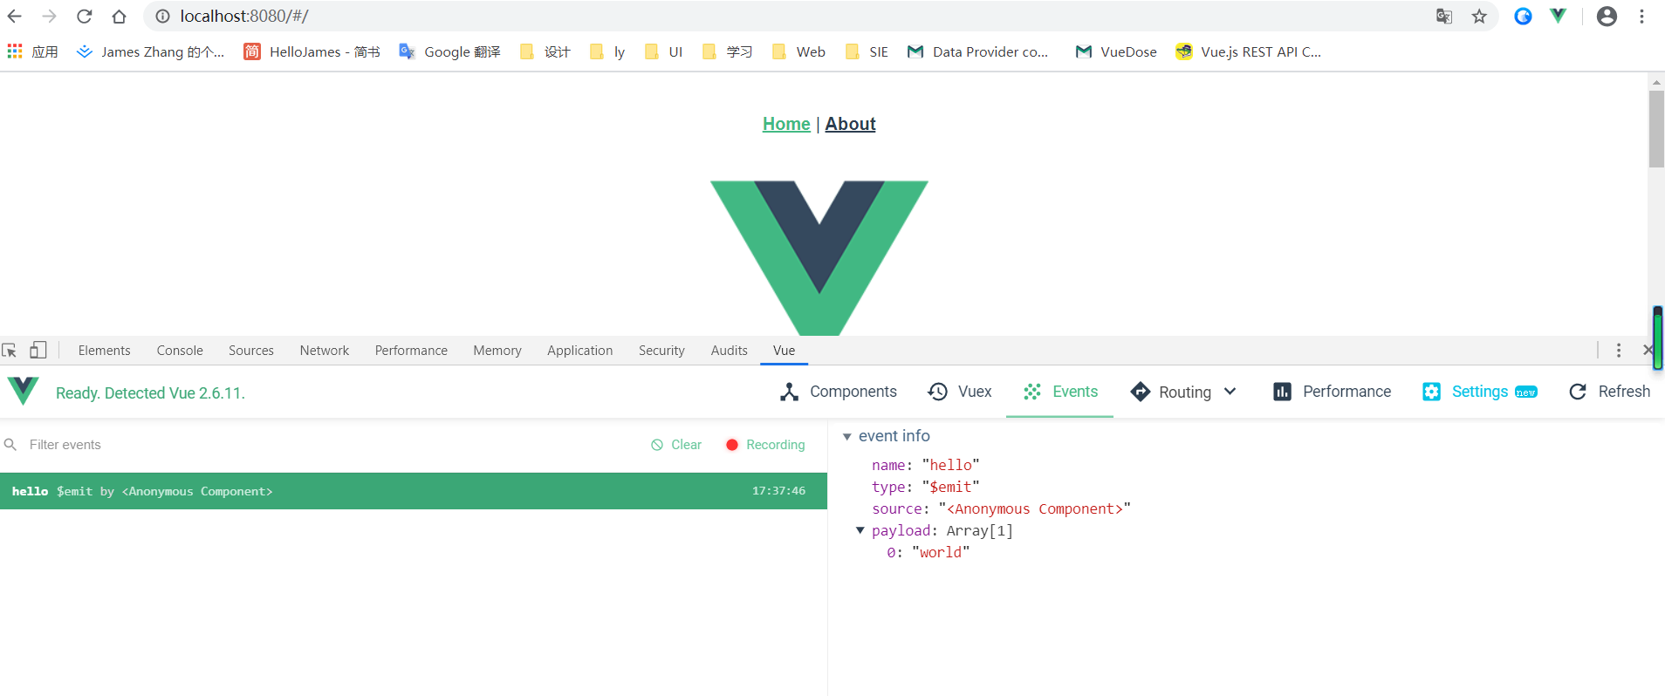
Task: Toggle event Recording on or off
Action: pyautogui.click(x=765, y=445)
